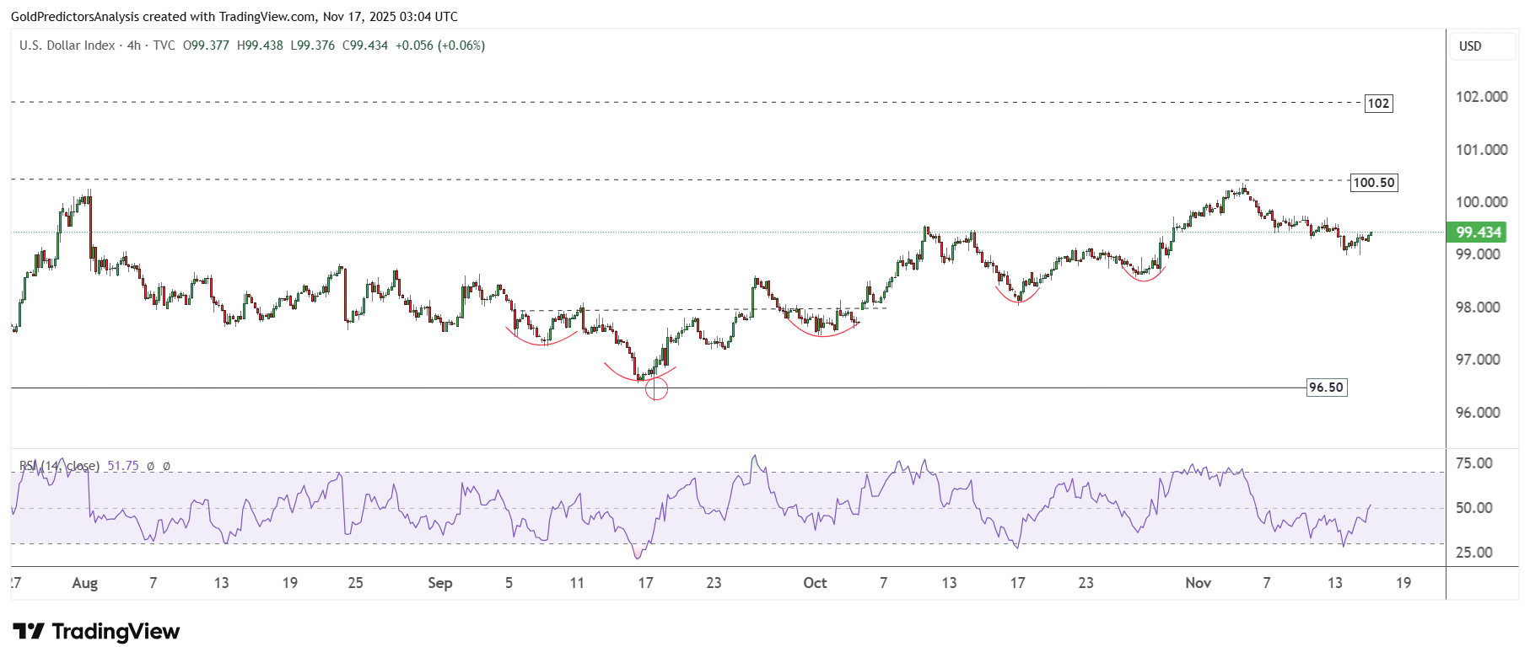Click the Sep label on time axis
1530x663 pixels.
click(x=439, y=583)
